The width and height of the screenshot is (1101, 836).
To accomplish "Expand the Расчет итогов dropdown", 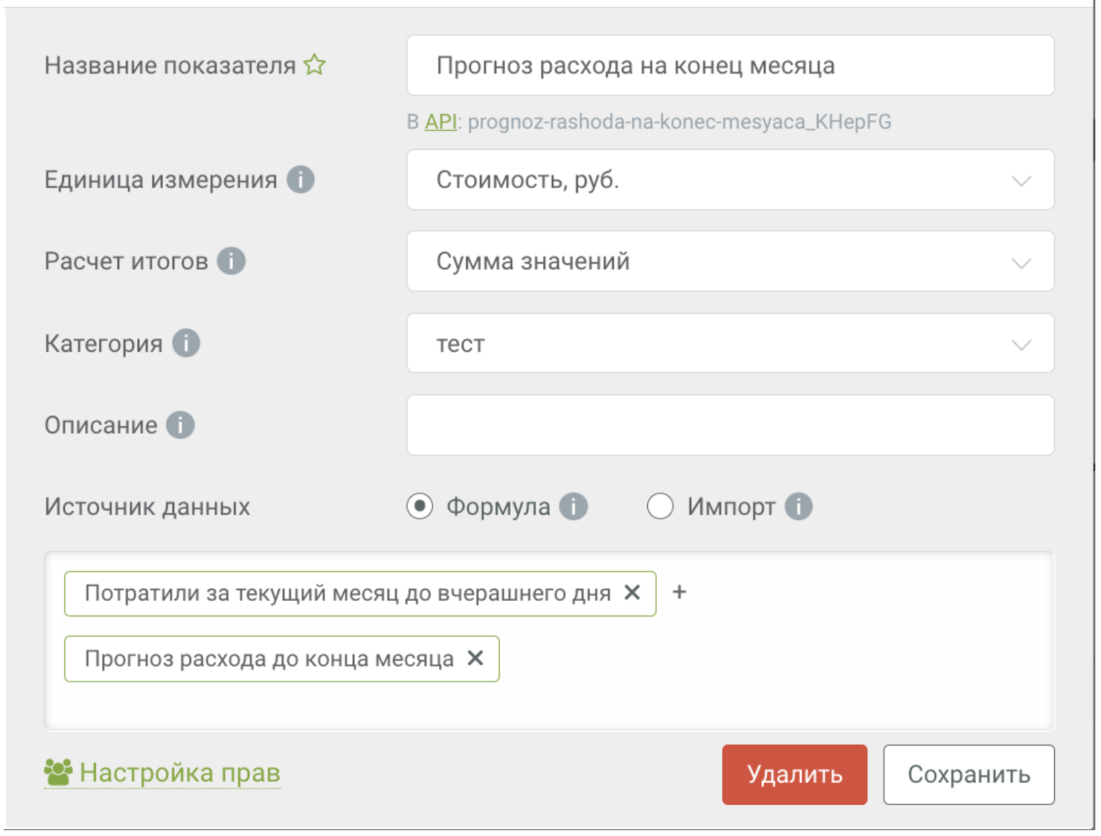I will pos(730,261).
